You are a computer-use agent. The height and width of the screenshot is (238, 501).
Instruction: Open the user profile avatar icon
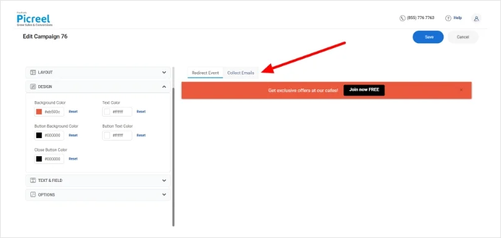(476, 18)
